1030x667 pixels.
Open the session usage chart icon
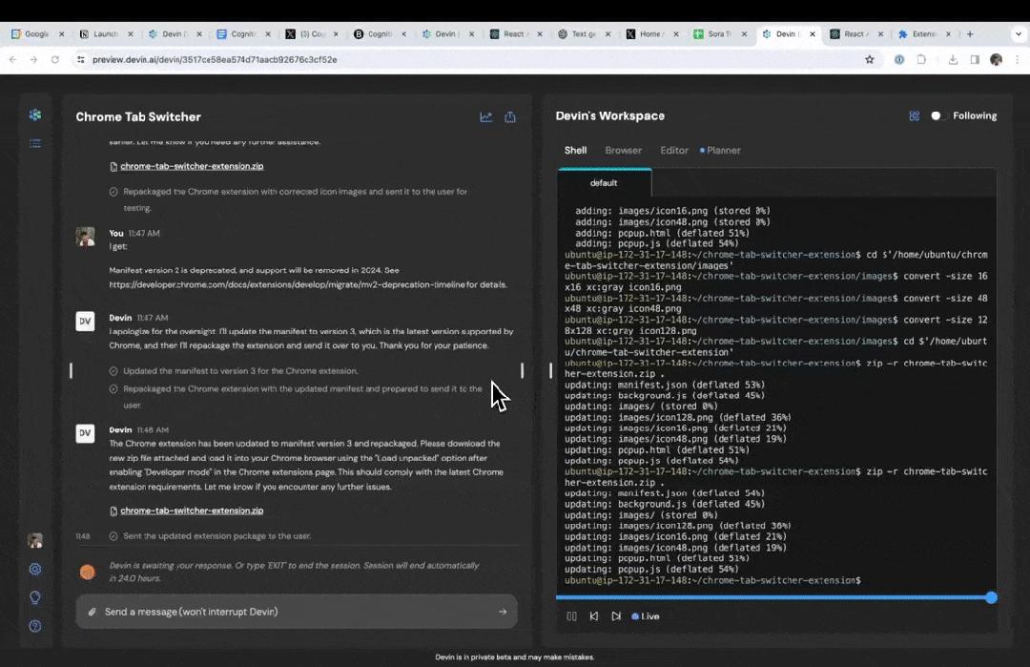point(486,117)
